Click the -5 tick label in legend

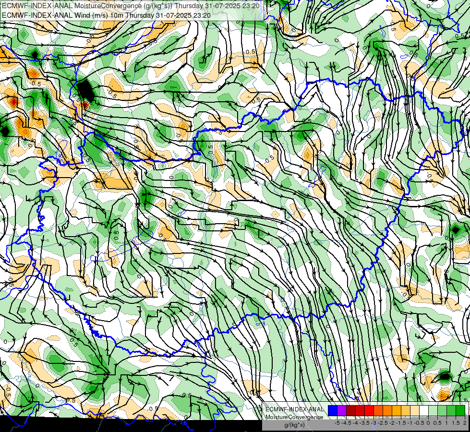pos(337,423)
